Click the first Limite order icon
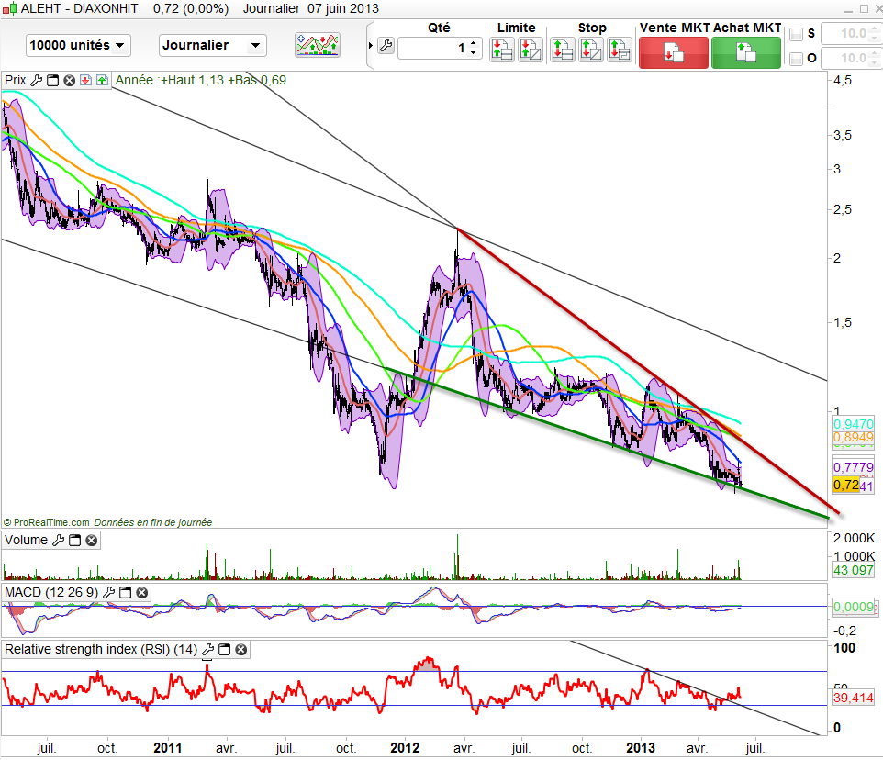 click(501, 50)
